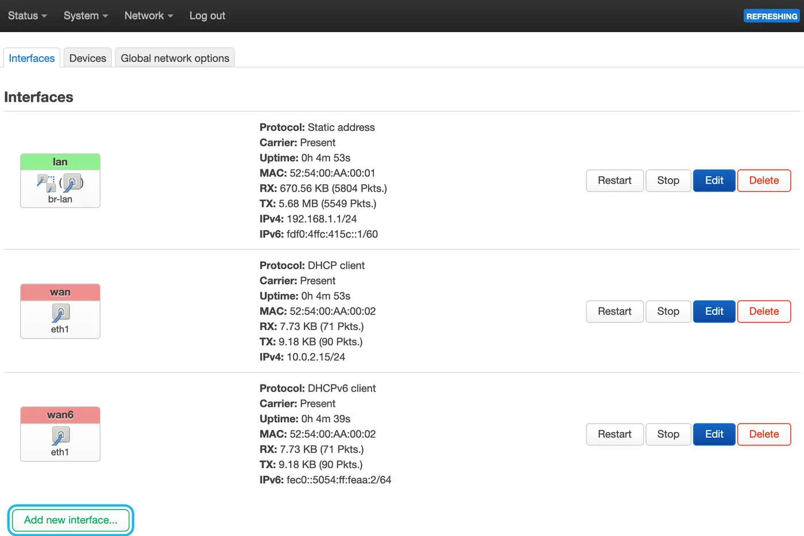Image resolution: width=804 pixels, height=536 pixels.
Task: Edit the lan interface
Action: click(714, 180)
